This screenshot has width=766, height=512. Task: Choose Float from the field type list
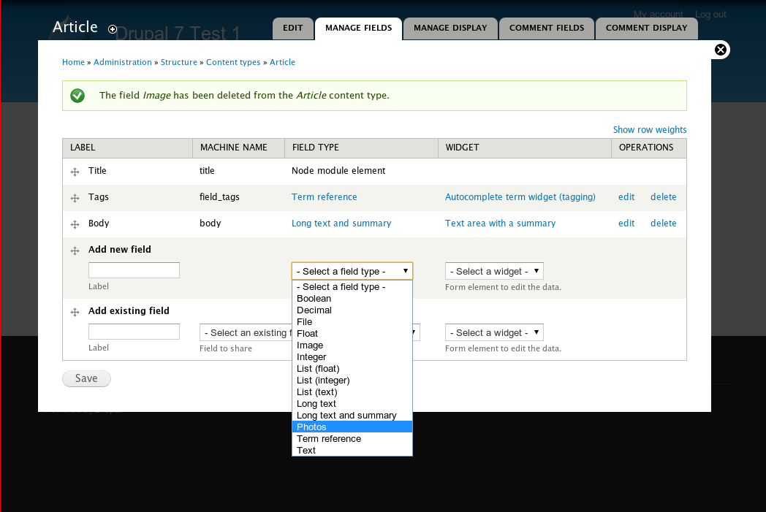pos(352,334)
